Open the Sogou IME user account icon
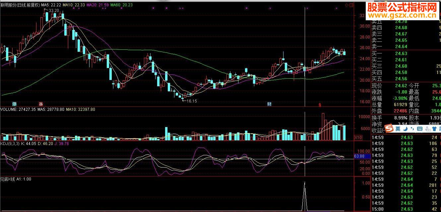This screenshot has width=441, height=212. click(x=428, y=129)
